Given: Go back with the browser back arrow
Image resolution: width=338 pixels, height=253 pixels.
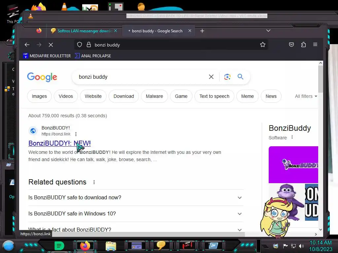Looking at the screenshot, I should pyautogui.click(x=27, y=45).
